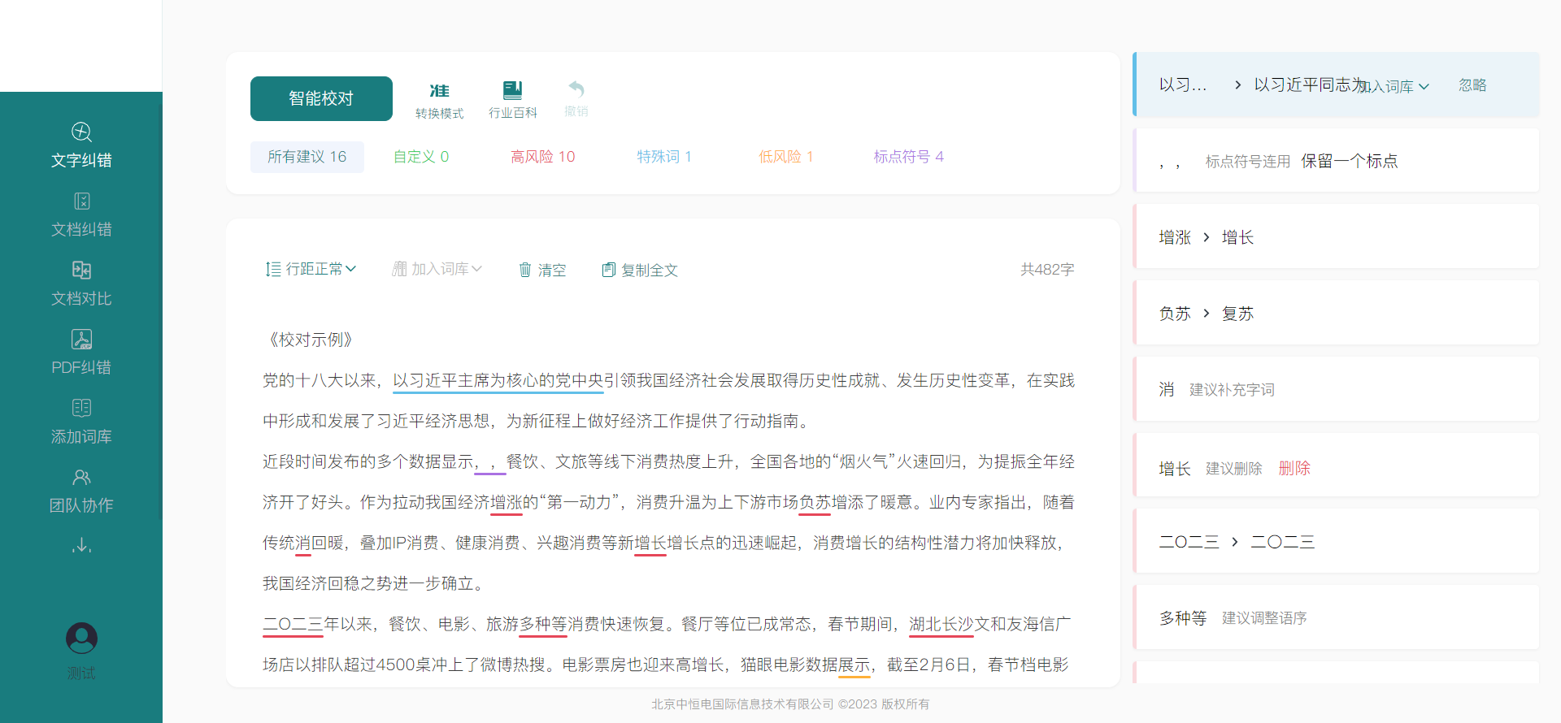Screen dimensions: 1561x723
Task: Click the 转换模式 icon
Action: (440, 91)
